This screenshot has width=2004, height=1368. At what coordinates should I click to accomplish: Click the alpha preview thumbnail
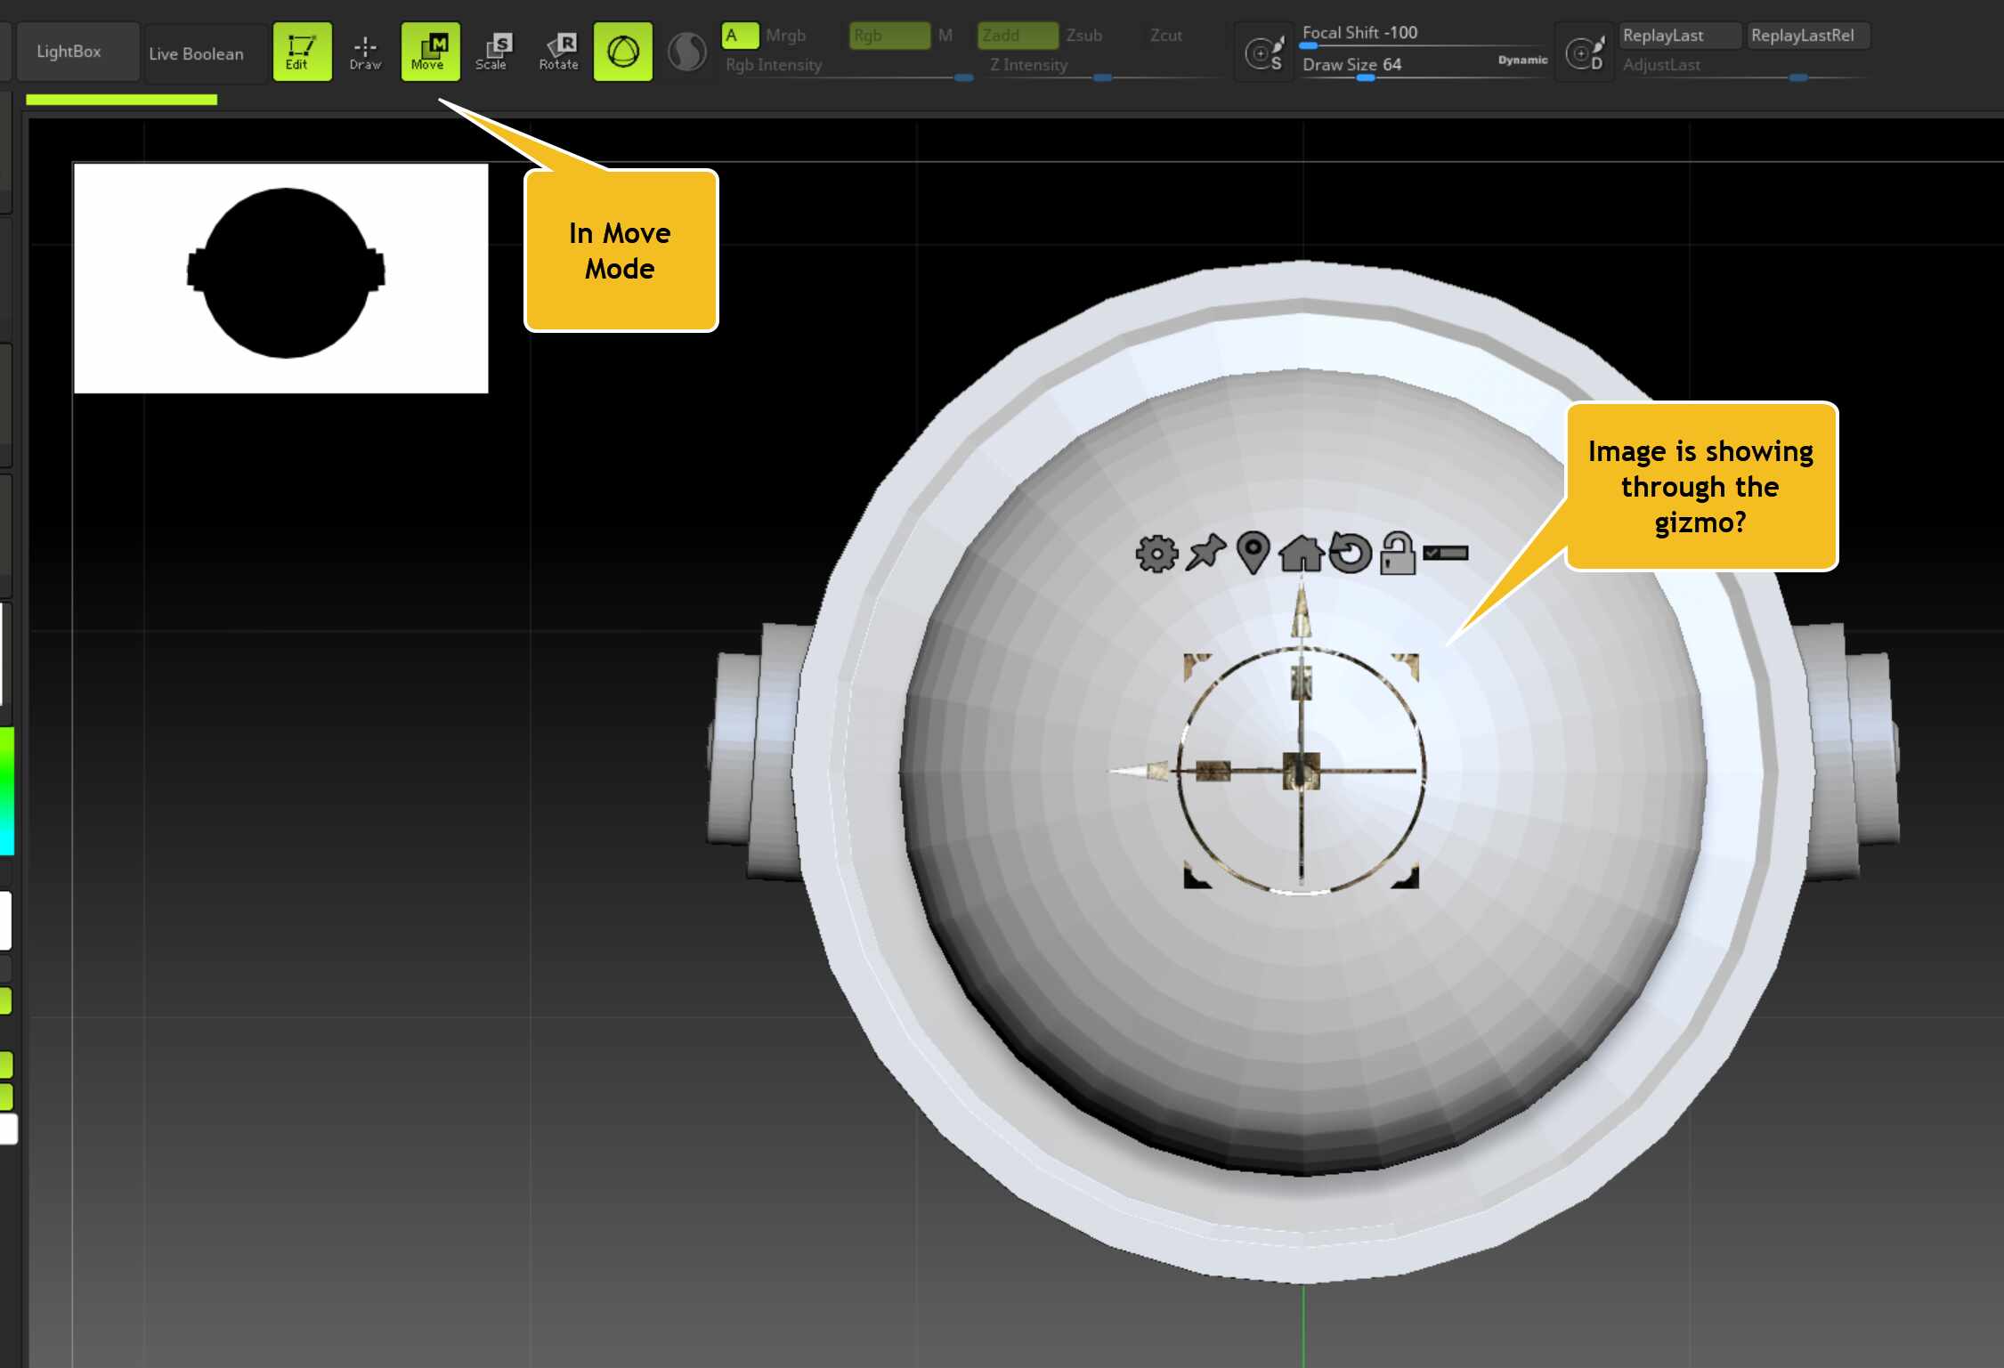[x=281, y=277]
